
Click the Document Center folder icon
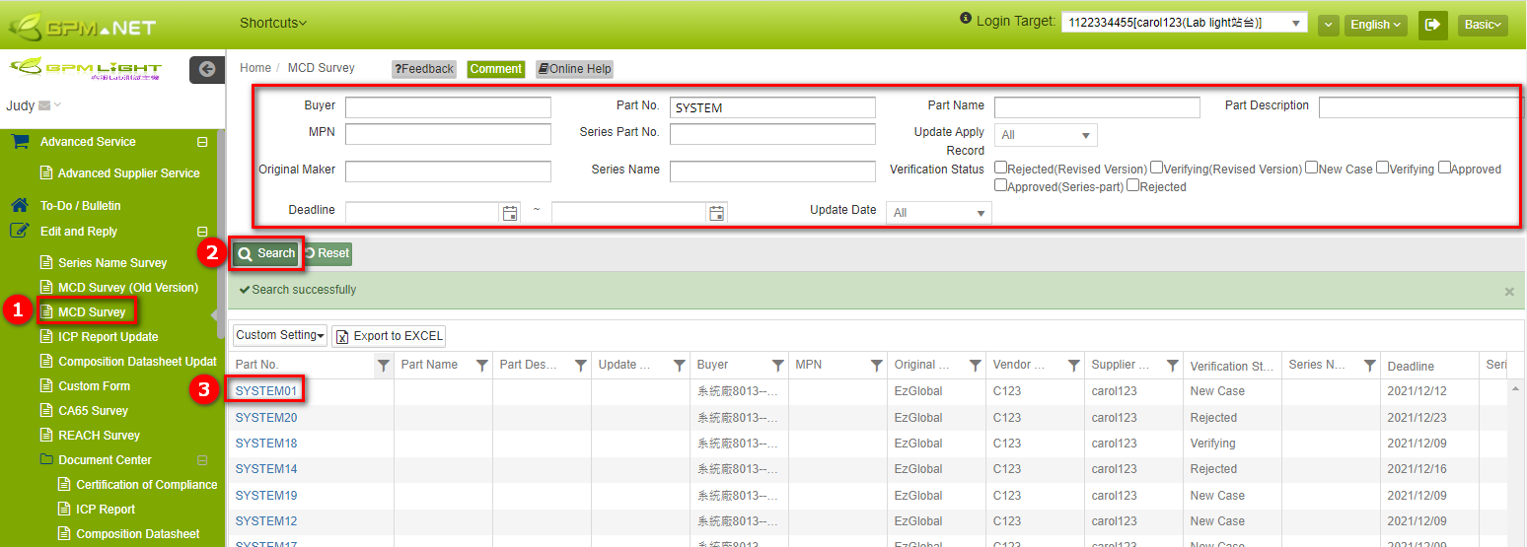(x=46, y=459)
